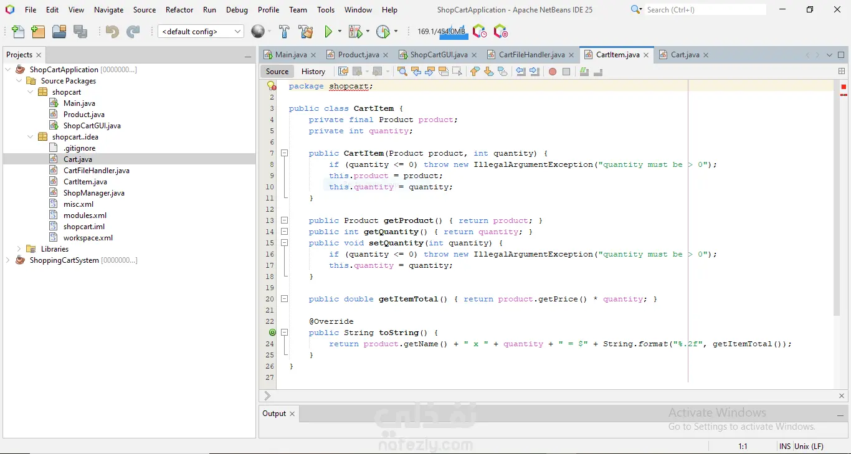Expand the Libraries tree node
Image resolution: width=851 pixels, height=454 pixels.
pyautogui.click(x=19, y=249)
